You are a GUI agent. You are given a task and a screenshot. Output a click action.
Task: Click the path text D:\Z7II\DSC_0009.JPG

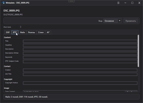point(13,15)
